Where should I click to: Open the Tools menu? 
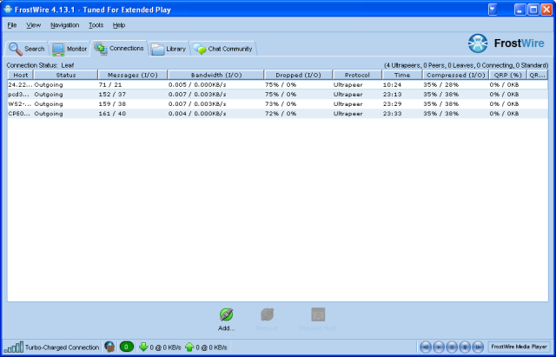coord(96,25)
